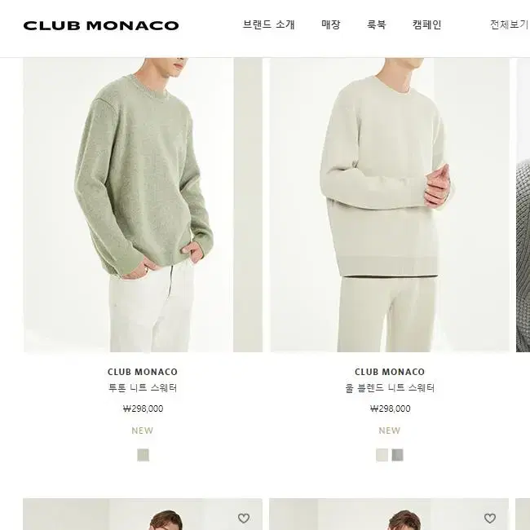Select the 캠페인 navigation item
The width and height of the screenshot is (530, 530).
click(x=426, y=24)
